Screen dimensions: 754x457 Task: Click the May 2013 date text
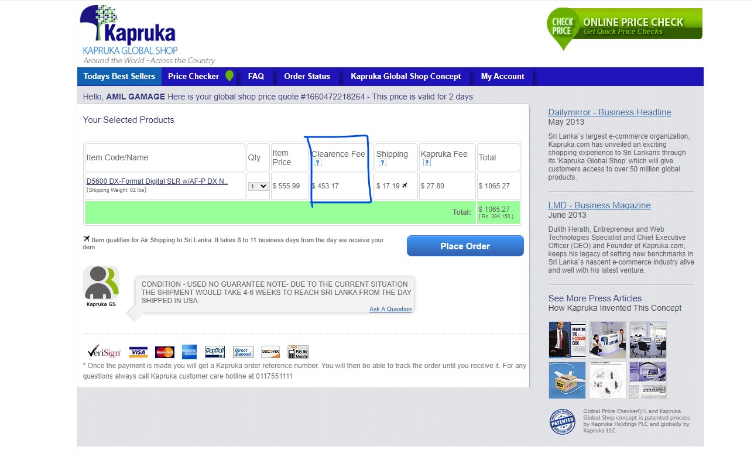[x=566, y=122]
